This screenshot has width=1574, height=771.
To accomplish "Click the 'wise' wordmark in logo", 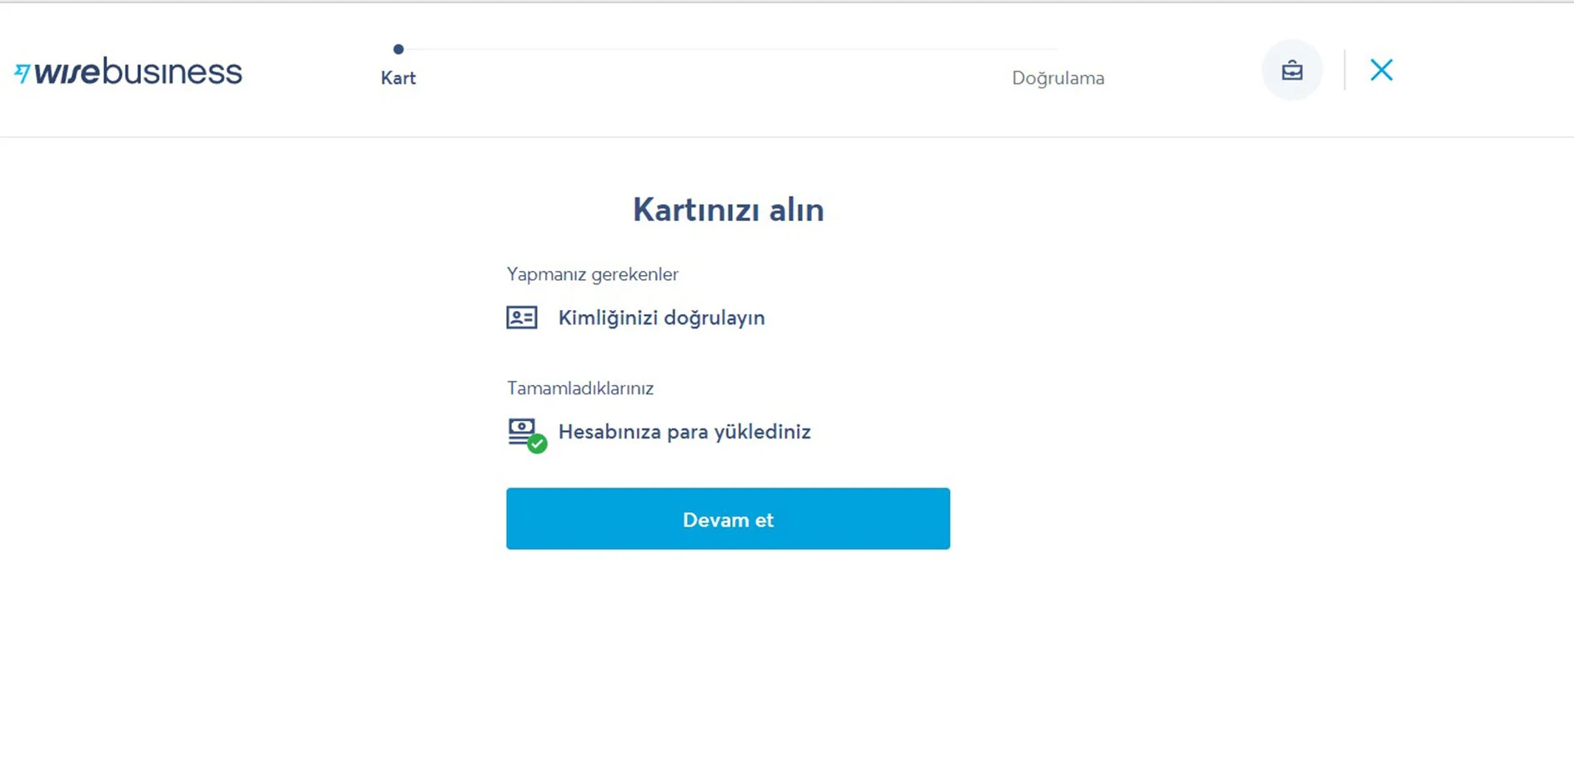I will [x=68, y=73].
